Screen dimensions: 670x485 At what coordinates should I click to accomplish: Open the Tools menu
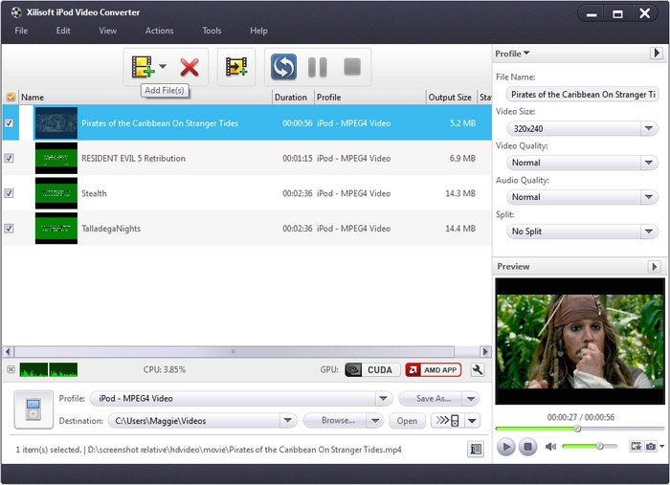click(212, 31)
